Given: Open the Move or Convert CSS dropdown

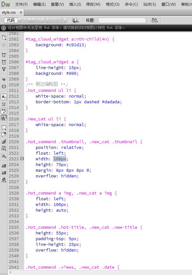Looking at the screenshot, I should click(4, 156).
